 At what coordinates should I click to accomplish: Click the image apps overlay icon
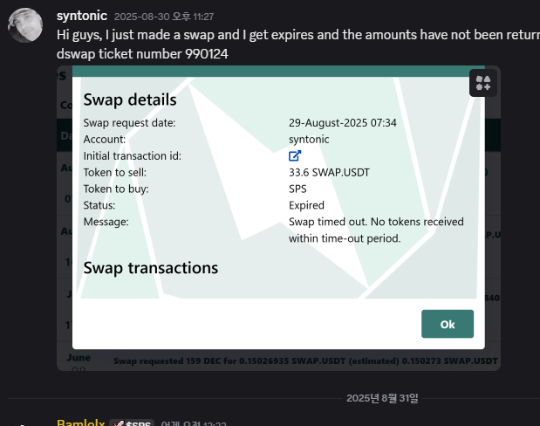tap(482, 83)
